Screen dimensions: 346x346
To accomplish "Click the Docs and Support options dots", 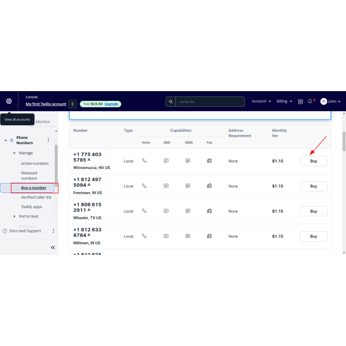I will coord(53,231).
